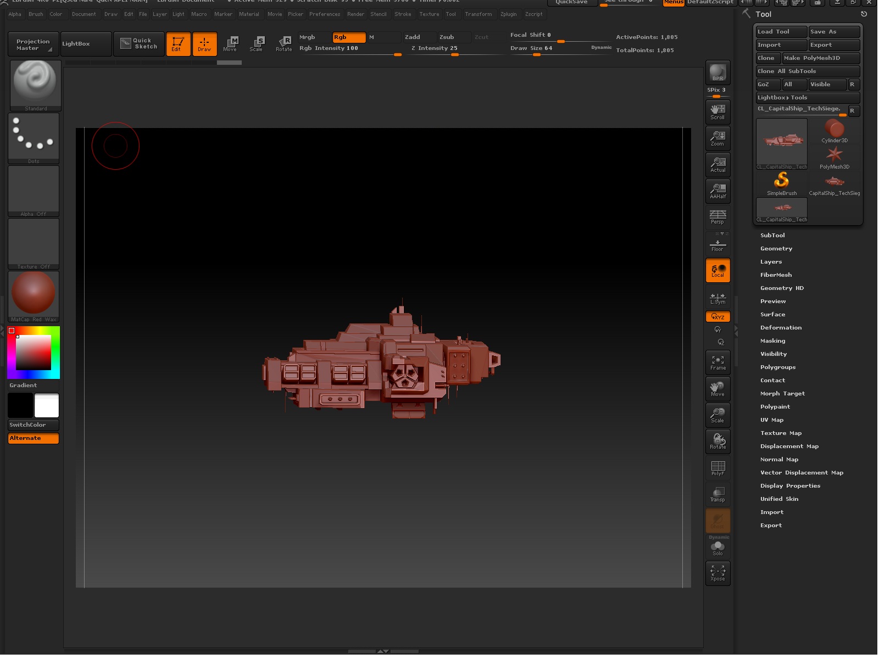Screen dimensions: 879x659
Task: Set view to Actual size
Action: 717,164
